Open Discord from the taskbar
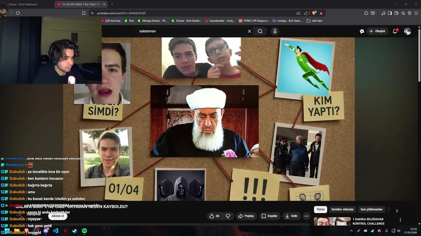Screen dimensions: 421x236 click(x=46, y=231)
